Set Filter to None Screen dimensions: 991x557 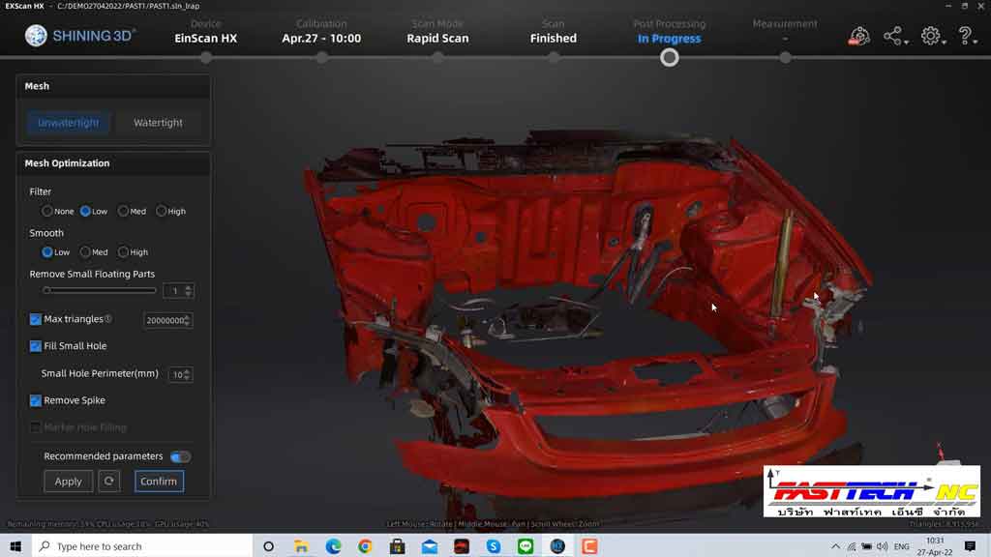(46, 211)
